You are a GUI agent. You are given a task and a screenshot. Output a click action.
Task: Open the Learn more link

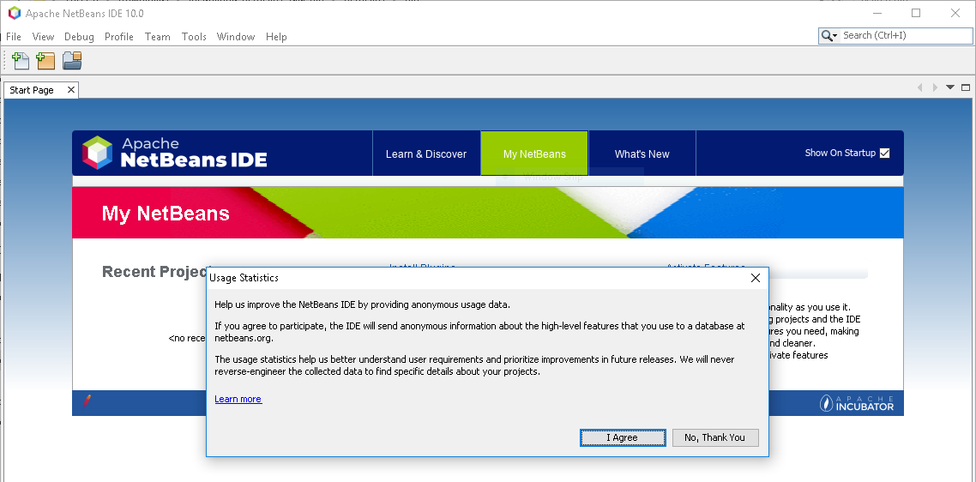[238, 399]
